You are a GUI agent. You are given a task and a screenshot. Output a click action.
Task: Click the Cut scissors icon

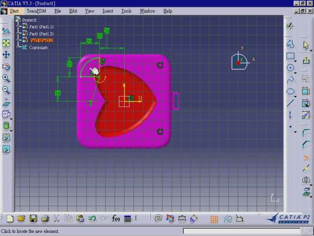[x=57, y=219]
